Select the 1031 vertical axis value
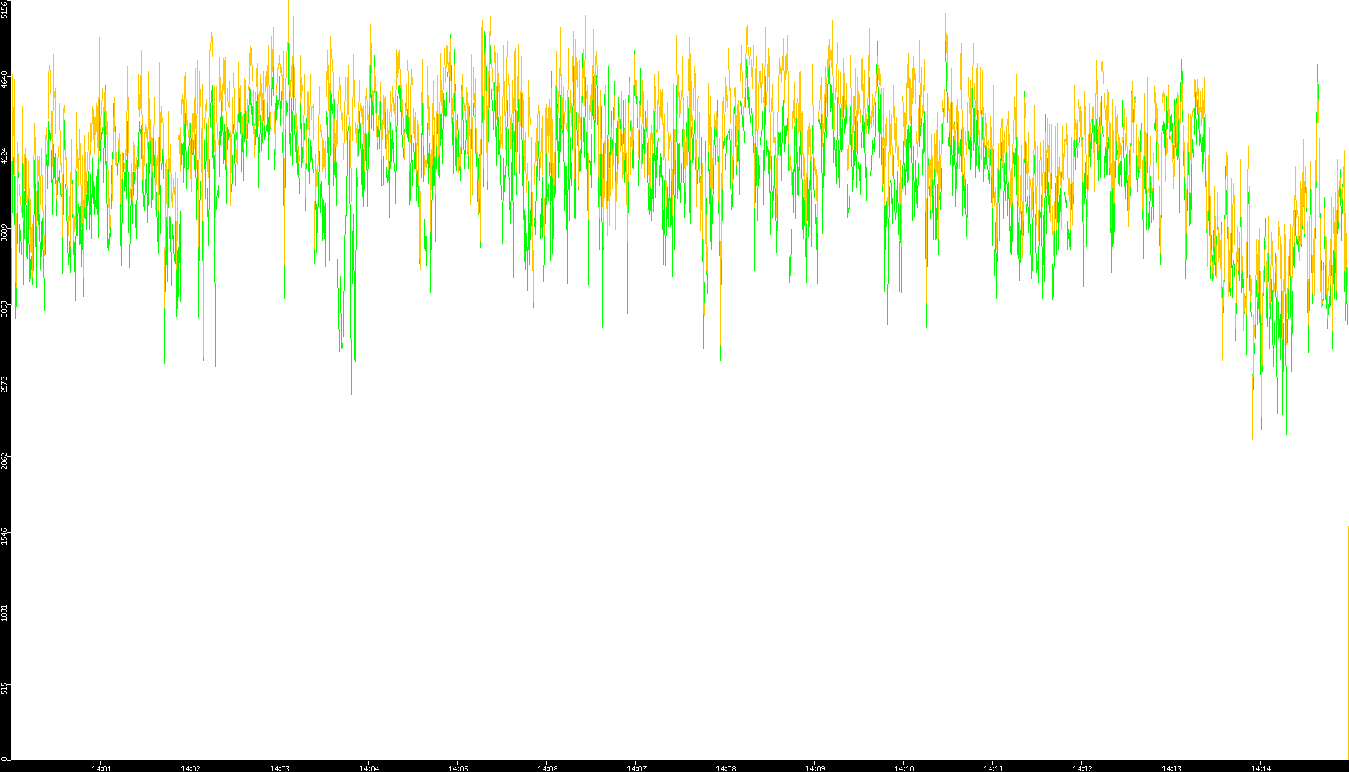This screenshot has width=1349, height=772. 5,613
